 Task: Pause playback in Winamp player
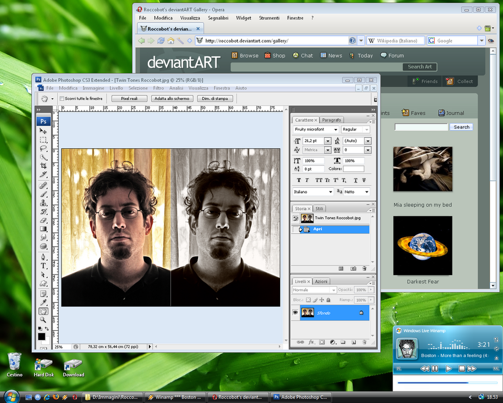(x=435, y=369)
